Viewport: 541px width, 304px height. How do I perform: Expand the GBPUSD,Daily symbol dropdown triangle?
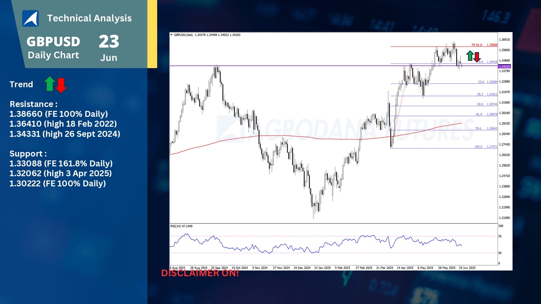[x=172, y=35]
